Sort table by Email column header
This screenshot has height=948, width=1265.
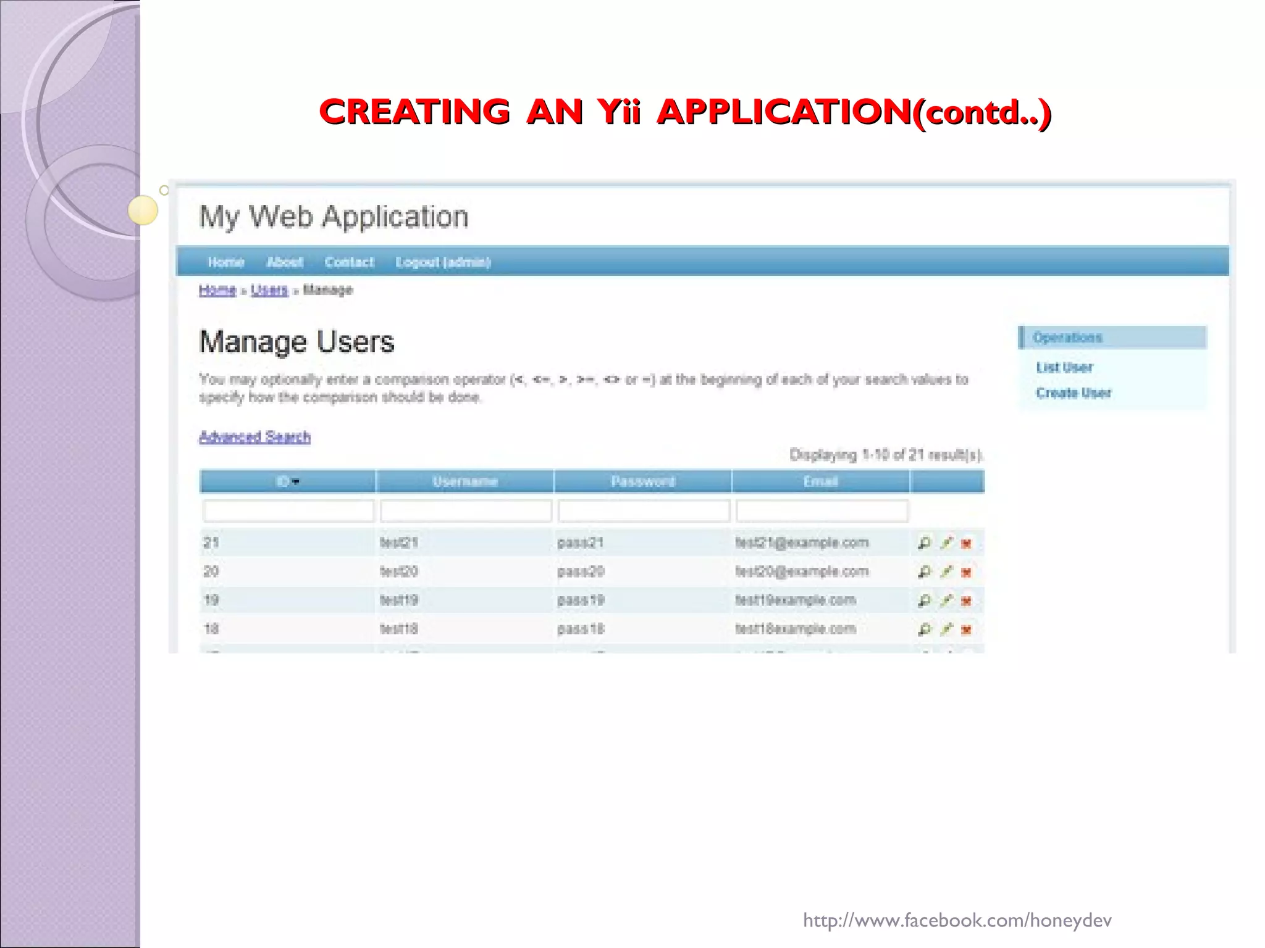tap(821, 481)
